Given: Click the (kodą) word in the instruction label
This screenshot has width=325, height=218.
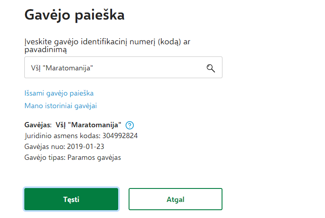Looking at the screenshot, I should coord(169,42).
